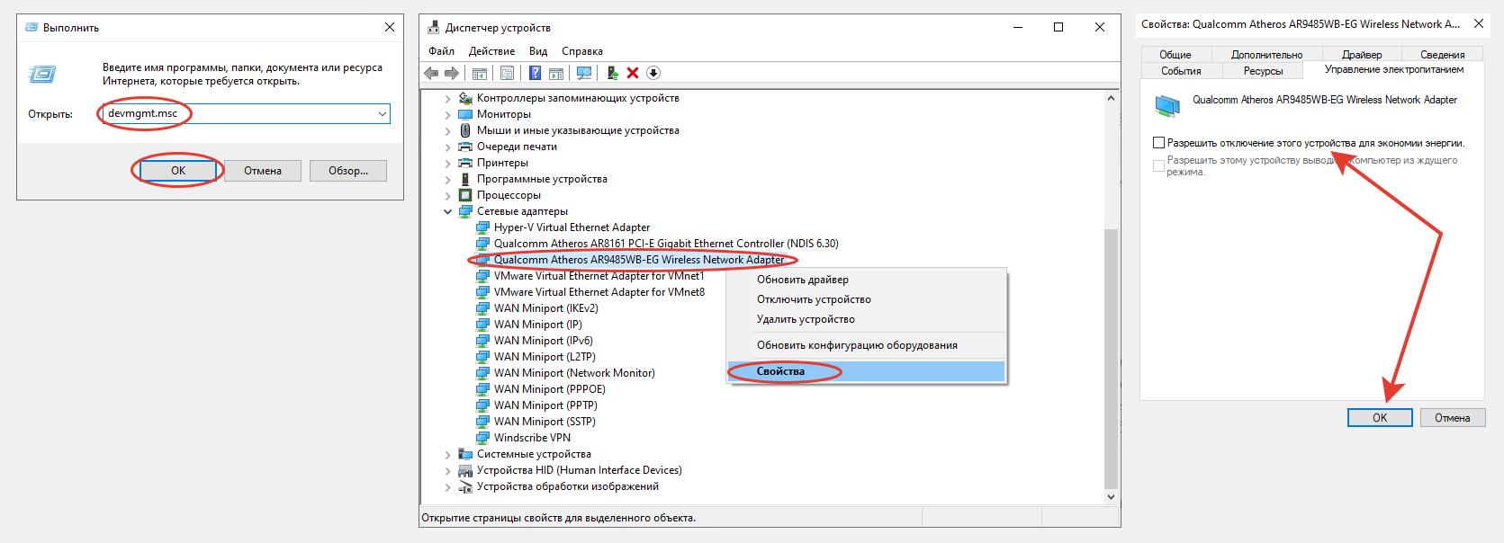This screenshot has height=543, width=1504.
Task: Go back with the toolbar left arrow
Action: tap(431, 73)
